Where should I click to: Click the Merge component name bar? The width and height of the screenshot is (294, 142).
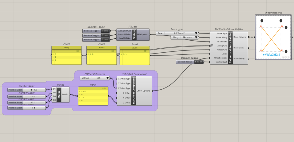point(59,94)
